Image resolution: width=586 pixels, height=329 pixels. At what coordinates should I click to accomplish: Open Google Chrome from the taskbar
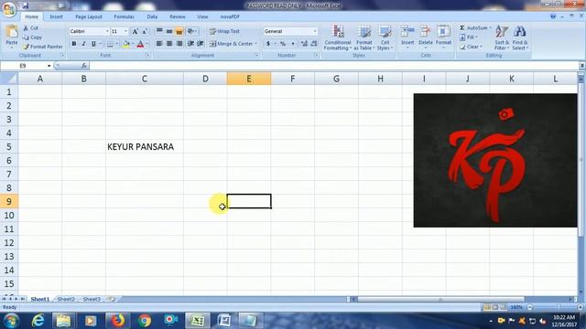pos(145,321)
